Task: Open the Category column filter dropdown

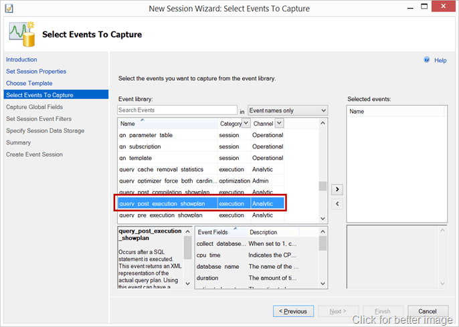Action: point(246,123)
